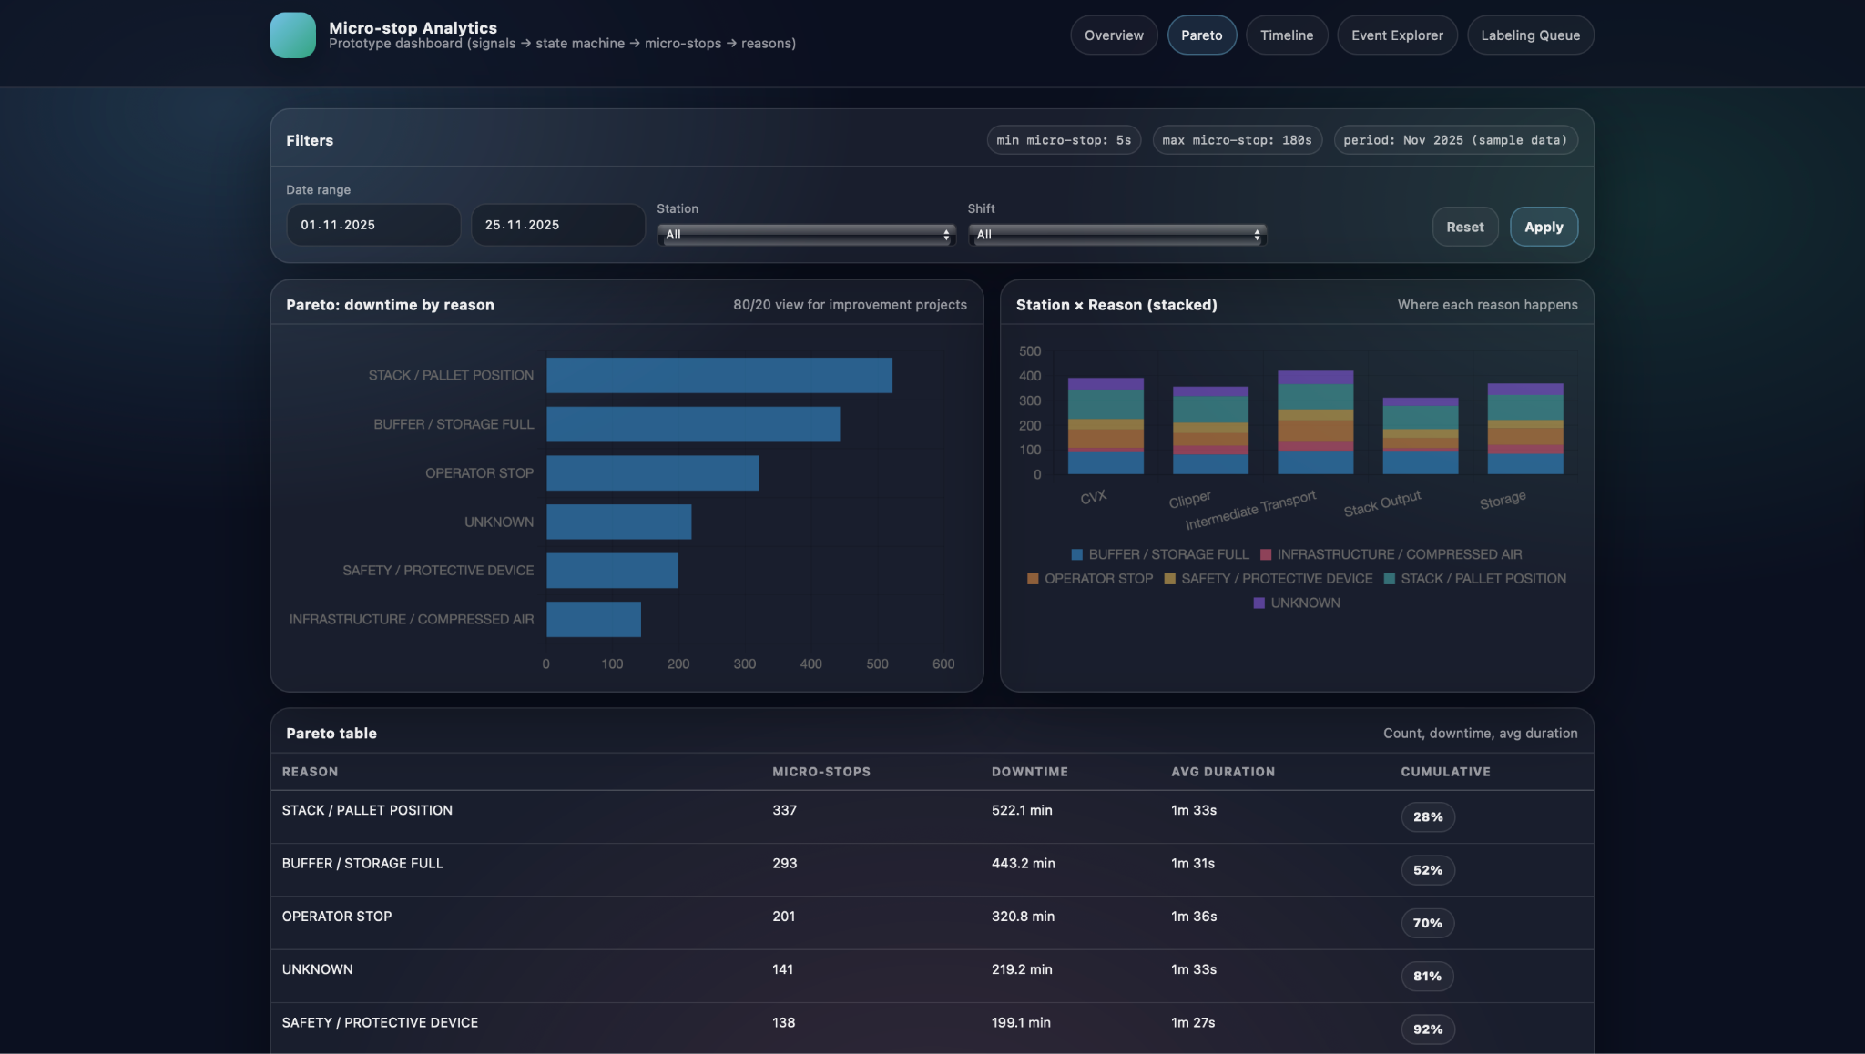Switch to the Overview tab

1113,35
